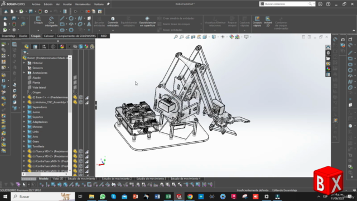Expand the Historial tree node
The image size is (357, 201).
click(x=24, y=63)
